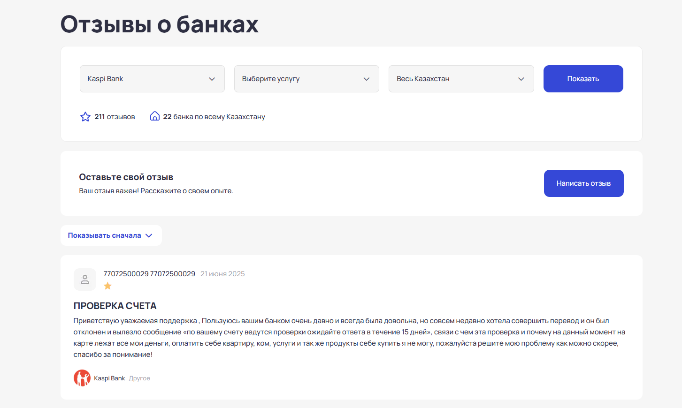682x408 pixels.
Task: Click the Kaspi Bank logo icon in the review
Action: [82, 378]
